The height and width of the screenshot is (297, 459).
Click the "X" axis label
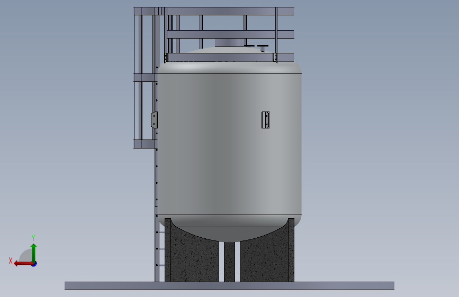(11, 261)
